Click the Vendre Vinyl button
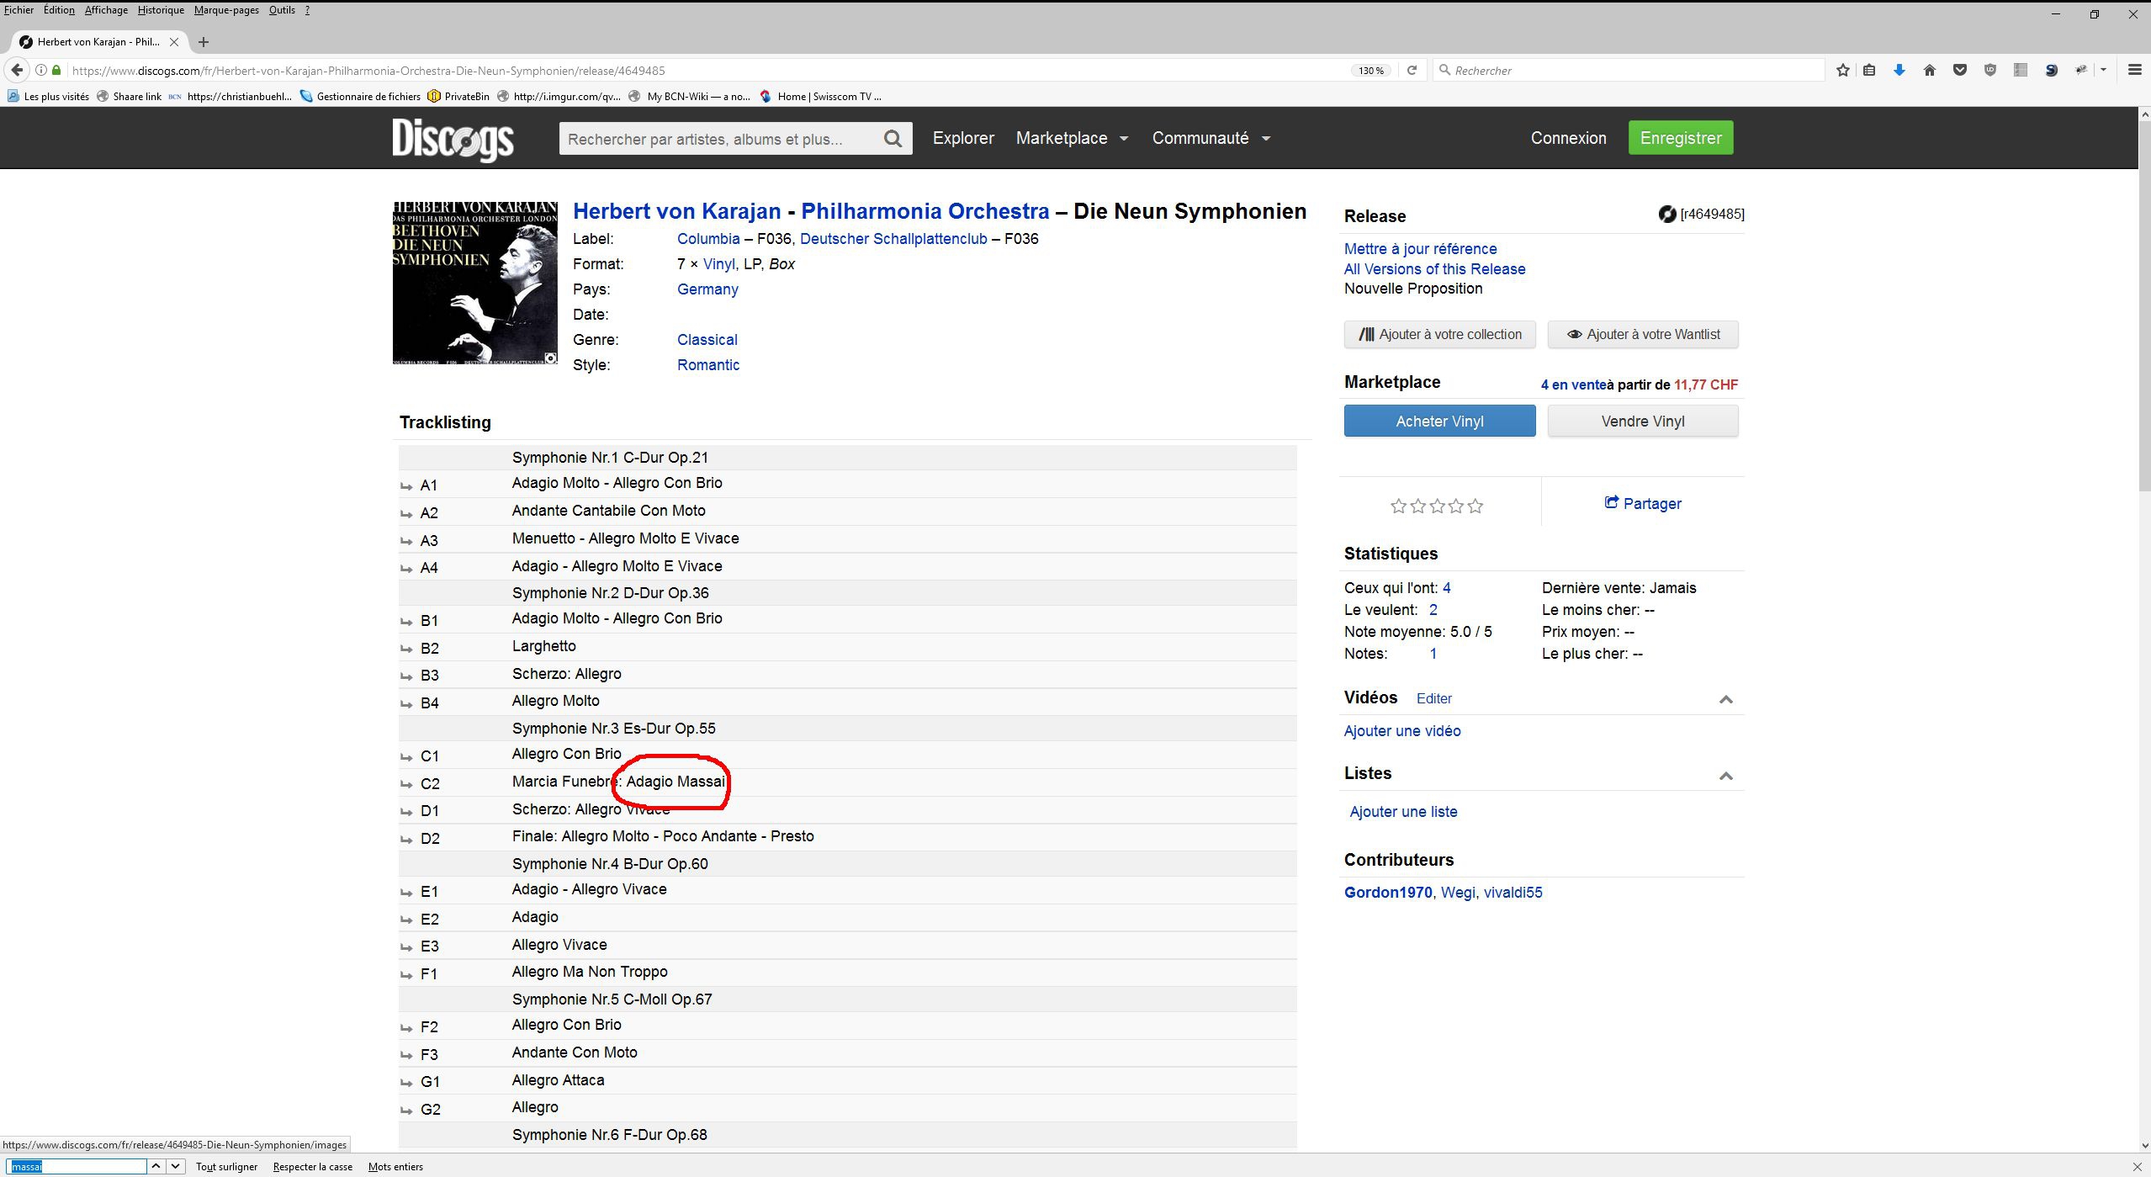Image resolution: width=2151 pixels, height=1177 pixels. (x=1643, y=421)
